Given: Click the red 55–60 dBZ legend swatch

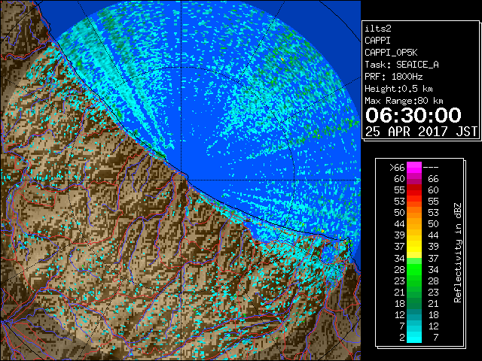Looking at the screenshot, I should (414, 190).
